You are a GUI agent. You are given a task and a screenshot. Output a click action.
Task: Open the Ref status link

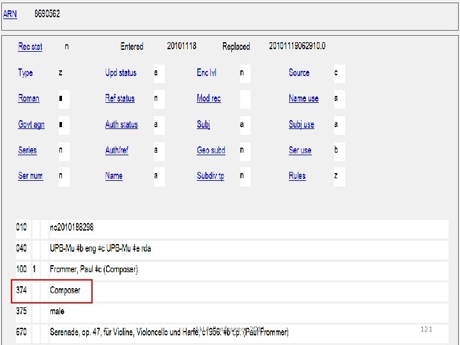pos(120,98)
